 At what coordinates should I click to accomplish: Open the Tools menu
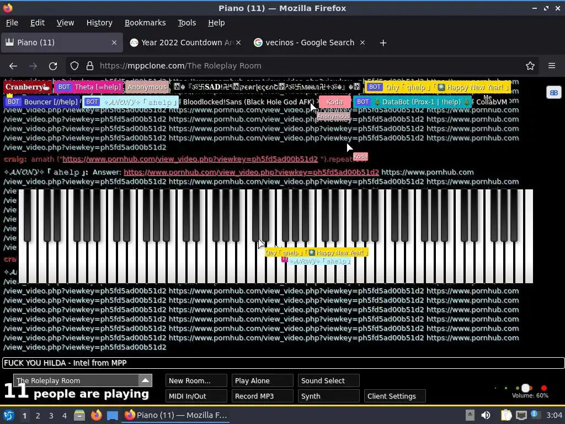coord(186,23)
